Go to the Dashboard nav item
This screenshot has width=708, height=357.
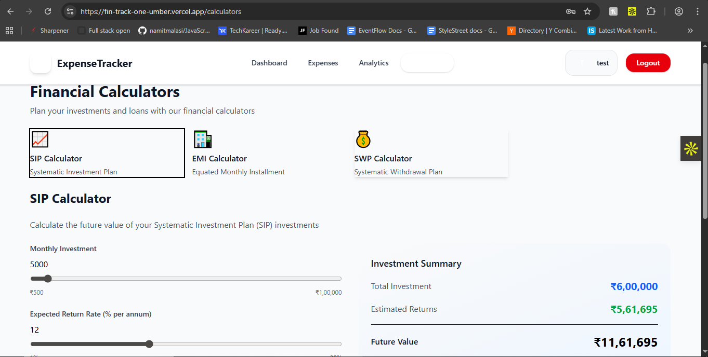(x=269, y=63)
